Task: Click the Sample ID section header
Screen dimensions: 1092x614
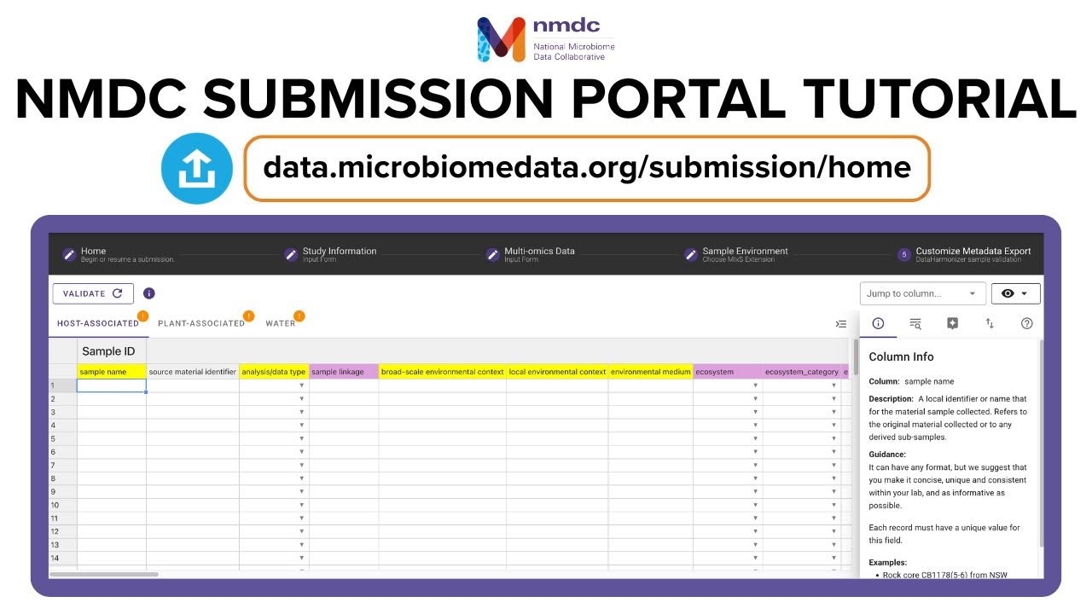Action: point(112,351)
